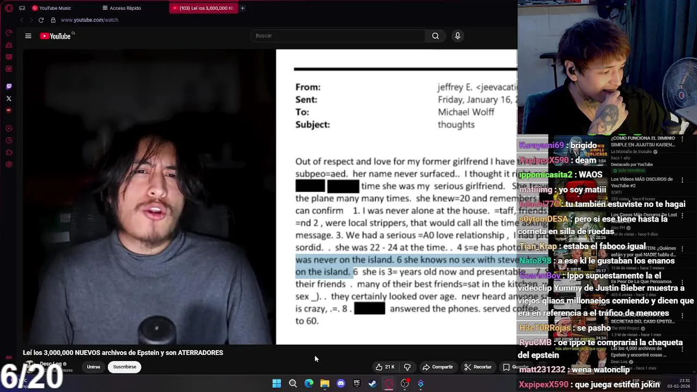Viewport: 697px width, 392px height.
Task: Open Discord from the taskbar
Action: pos(341,384)
